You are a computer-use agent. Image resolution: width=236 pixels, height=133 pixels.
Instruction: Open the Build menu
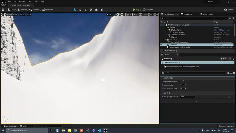[x=36, y=1]
